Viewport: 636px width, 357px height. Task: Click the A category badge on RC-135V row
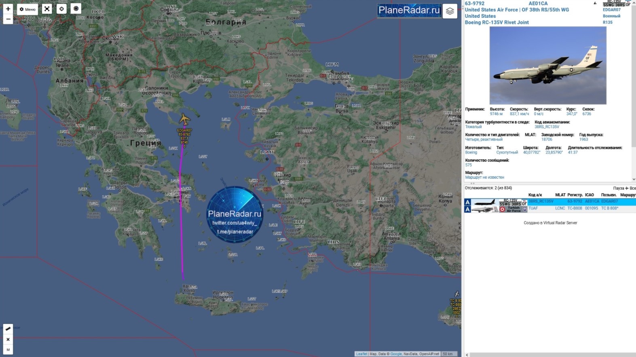coord(468,202)
